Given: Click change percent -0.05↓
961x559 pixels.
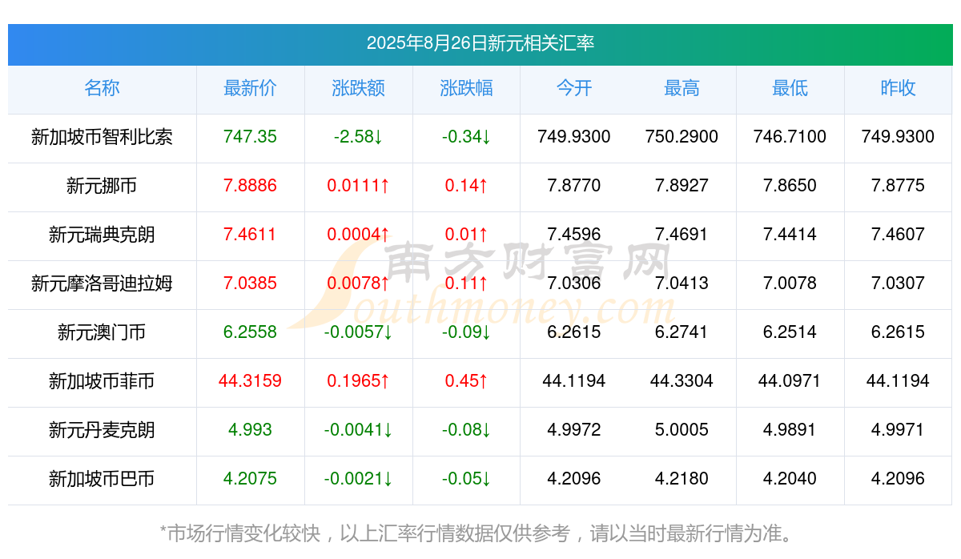Looking at the screenshot, I should click(466, 479).
